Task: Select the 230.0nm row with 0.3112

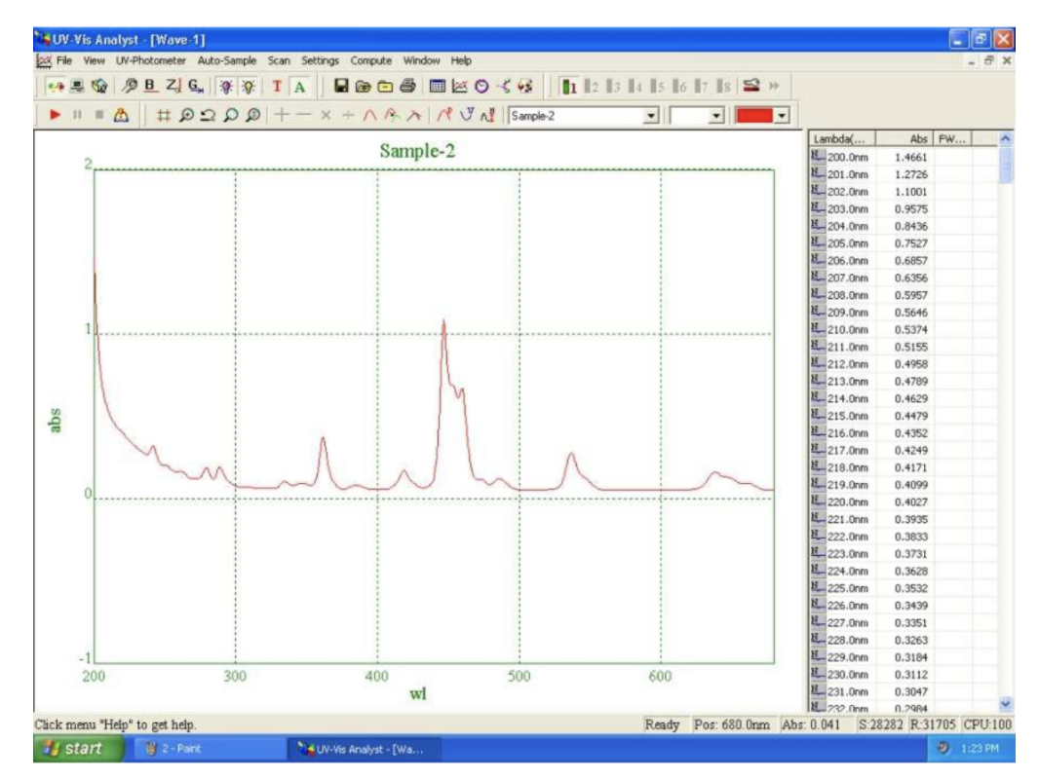Action: coord(904,675)
